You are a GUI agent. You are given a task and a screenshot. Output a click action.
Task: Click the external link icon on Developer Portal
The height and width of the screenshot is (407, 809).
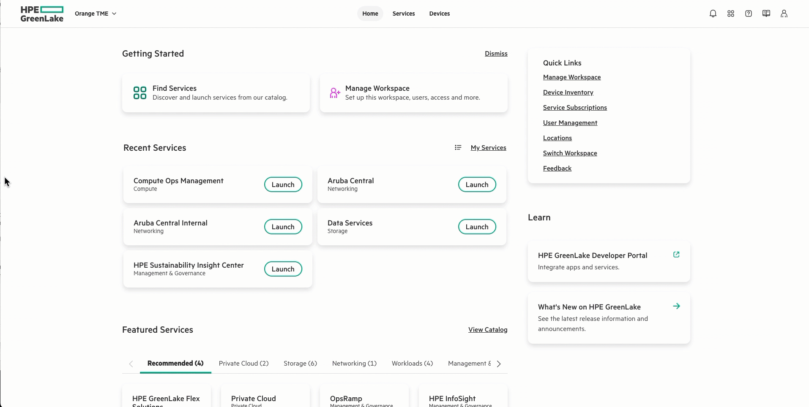[676, 255]
